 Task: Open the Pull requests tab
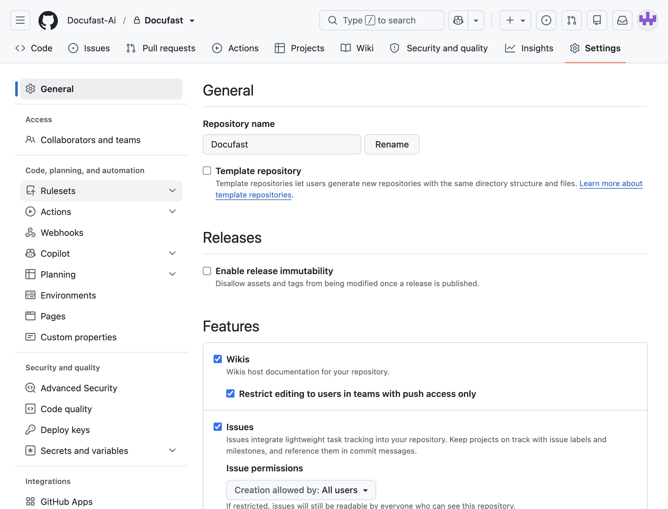coord(161,48)
